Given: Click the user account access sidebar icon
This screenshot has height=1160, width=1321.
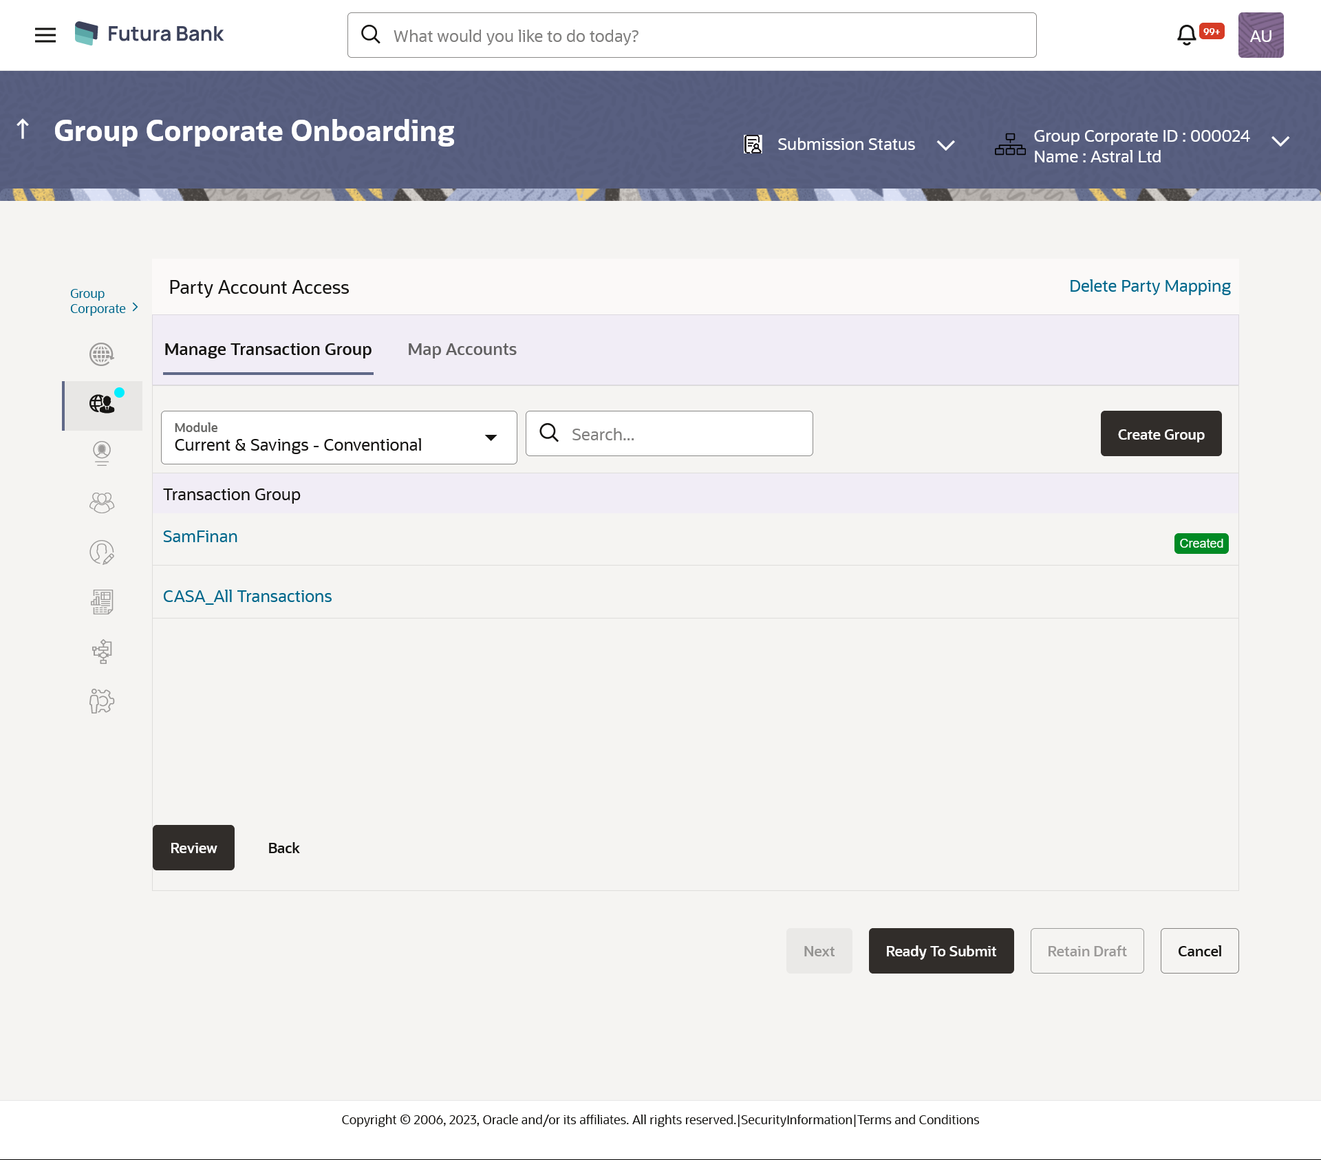Looking at the screenshot, I should tap(102, 552).
